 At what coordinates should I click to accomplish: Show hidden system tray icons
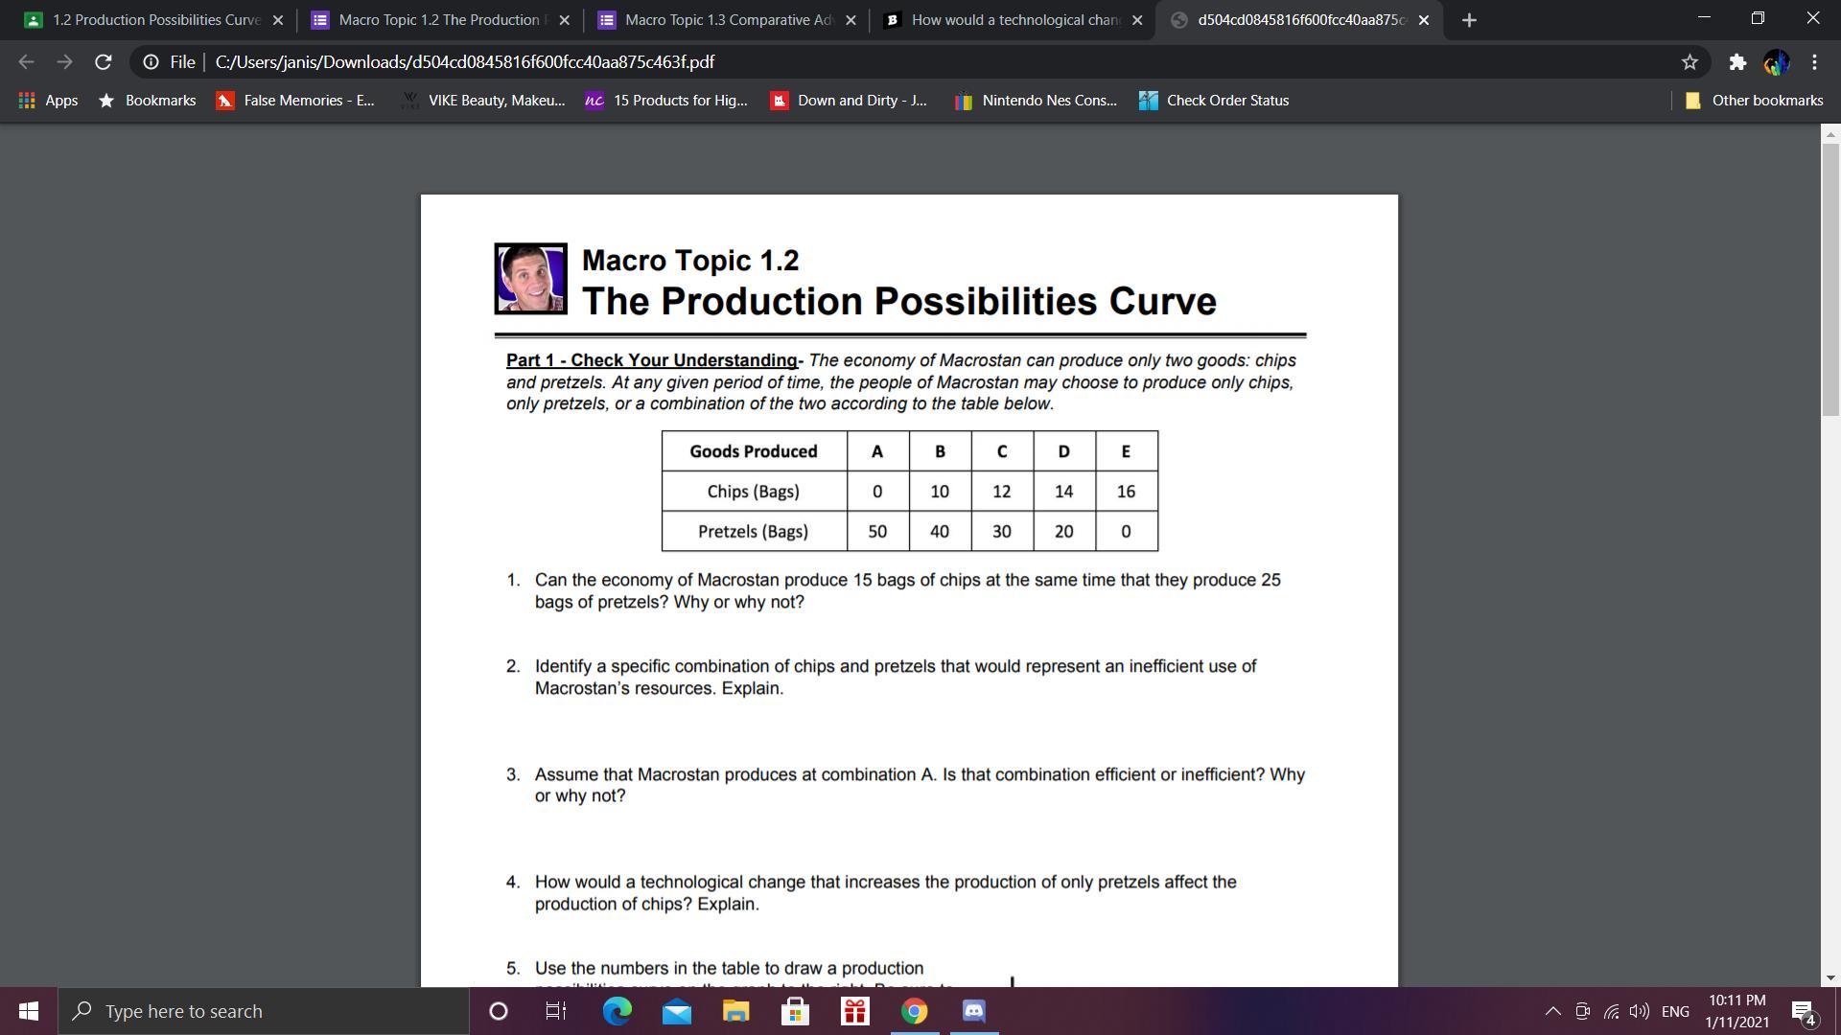coord(1552,1011)
